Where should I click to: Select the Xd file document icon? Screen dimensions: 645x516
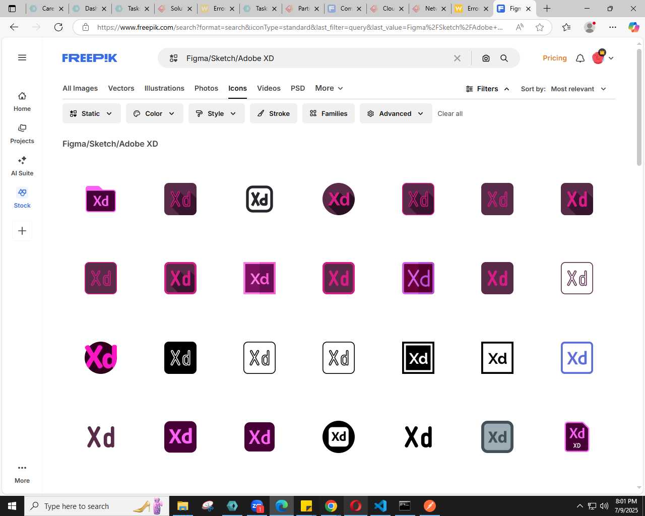point(577,437)
